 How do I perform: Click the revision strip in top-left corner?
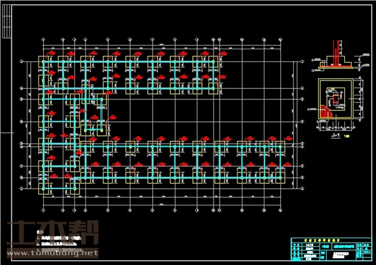[x=6, y=17]
